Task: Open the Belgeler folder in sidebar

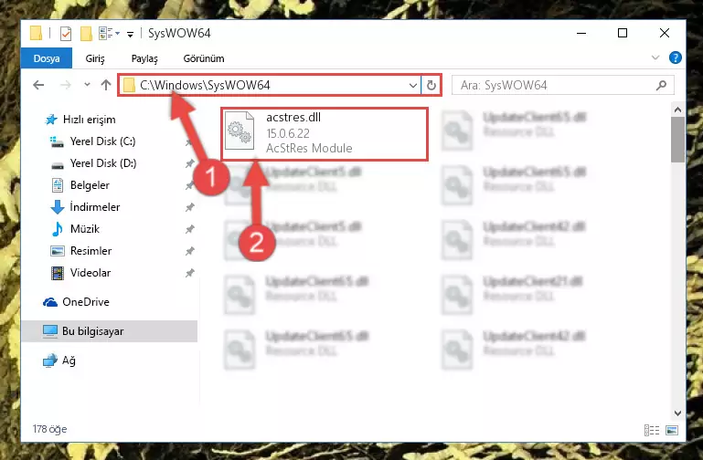Action: (x=90, y=185)
